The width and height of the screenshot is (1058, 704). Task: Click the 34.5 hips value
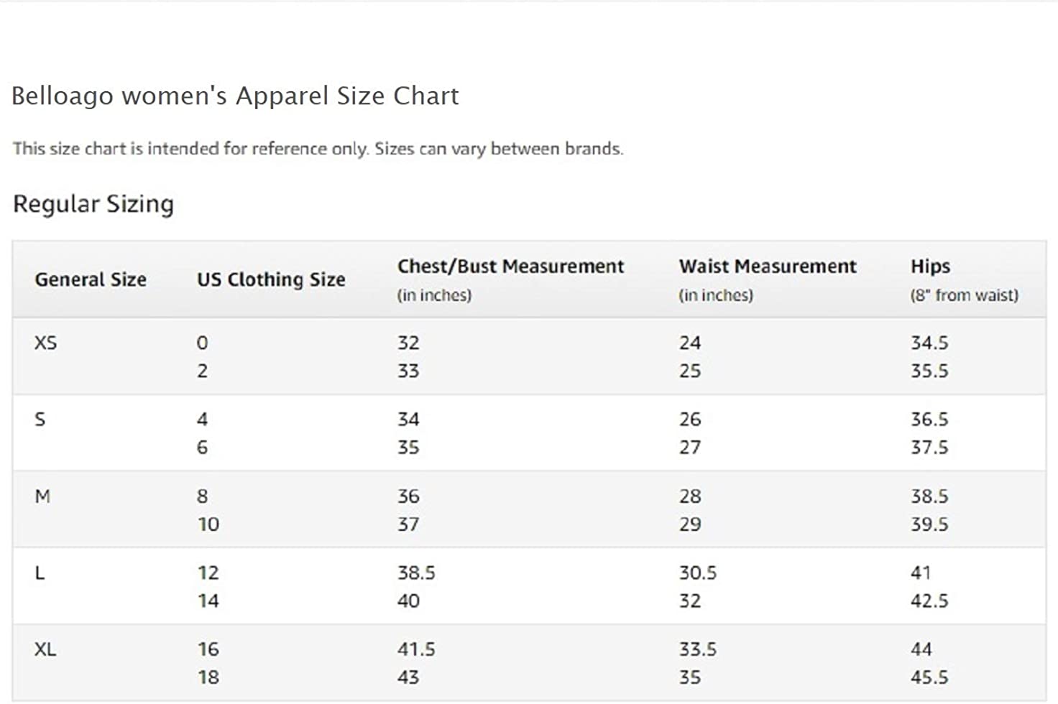click(929, 343)
